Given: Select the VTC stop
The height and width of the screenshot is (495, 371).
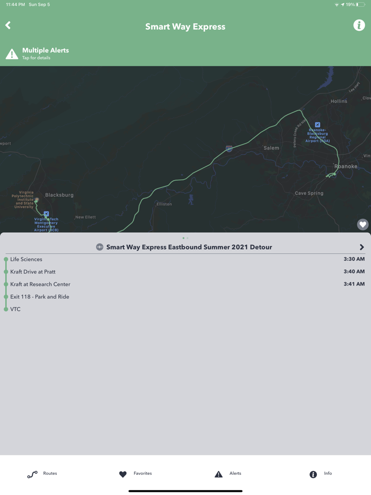Looking at the screenshot, I should (185, 309).
